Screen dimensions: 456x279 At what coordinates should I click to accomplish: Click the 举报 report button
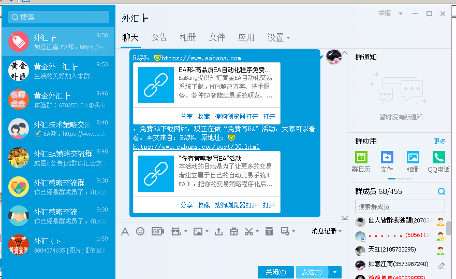coord(385,13)
